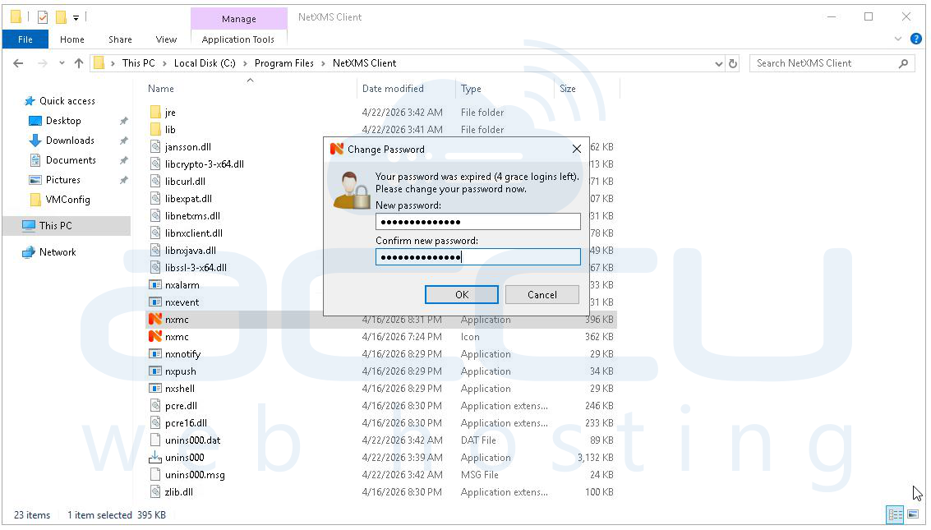Image resolution: width=931 pixels, height=530 pixels.
Task: Click Local Disk (C:) breadcrumb
Action: [x=205, y=63]
